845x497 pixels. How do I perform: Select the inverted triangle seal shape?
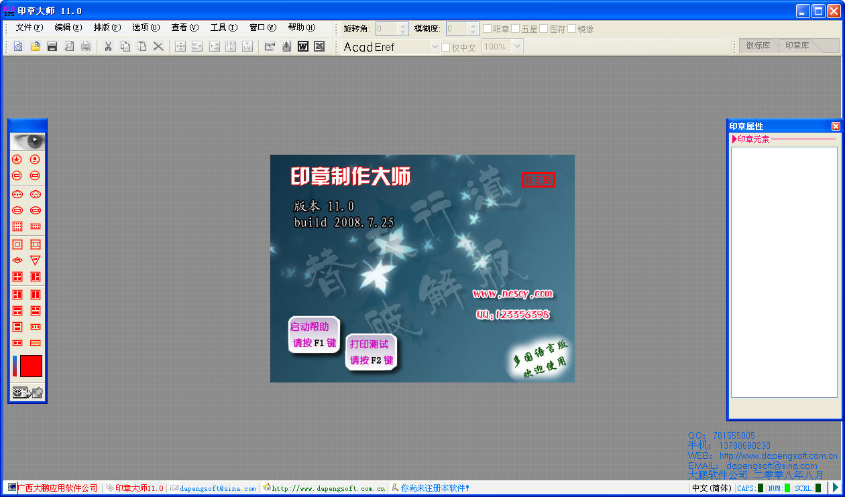pos(36,261)
